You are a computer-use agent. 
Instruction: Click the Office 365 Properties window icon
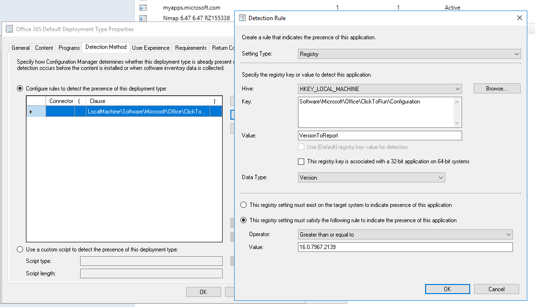pos(9,29)
